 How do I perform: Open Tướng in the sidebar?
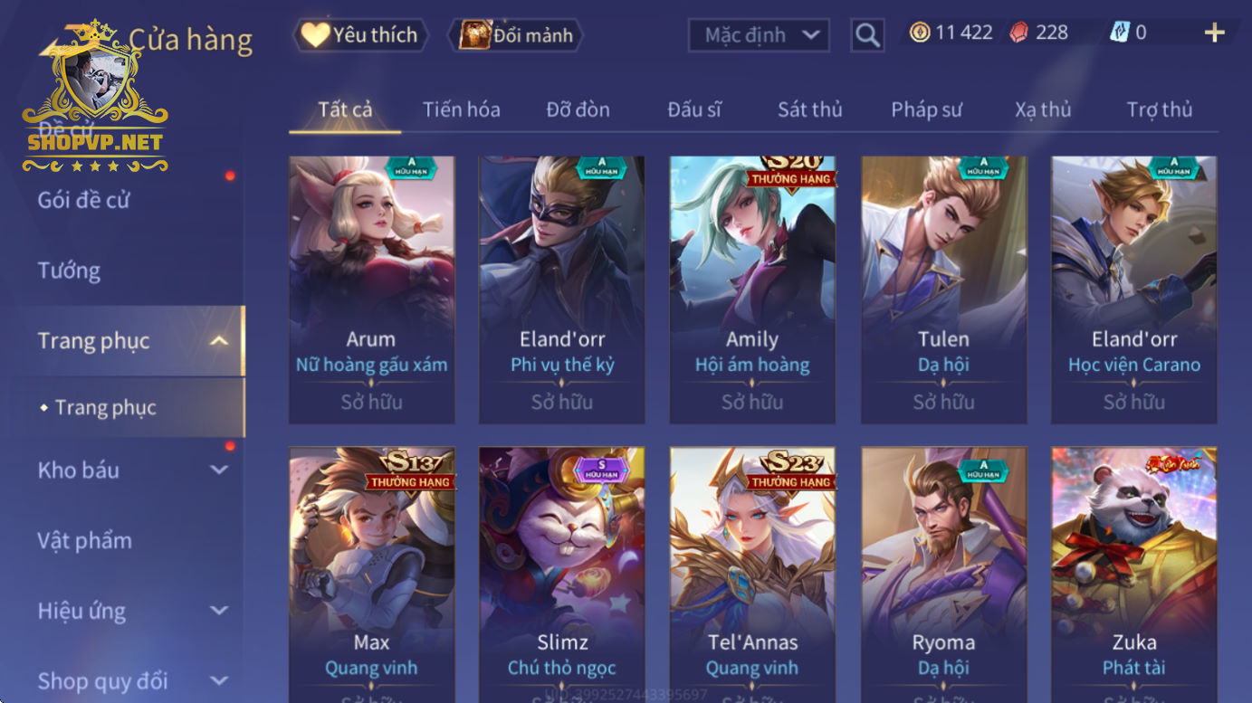pyautogui.click(x=69, y=271)
